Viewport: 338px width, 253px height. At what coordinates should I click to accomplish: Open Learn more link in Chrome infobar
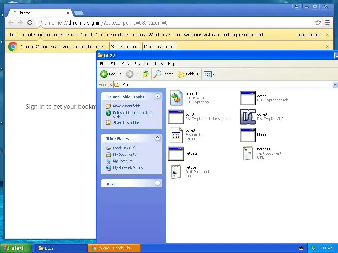click(308, 35)
